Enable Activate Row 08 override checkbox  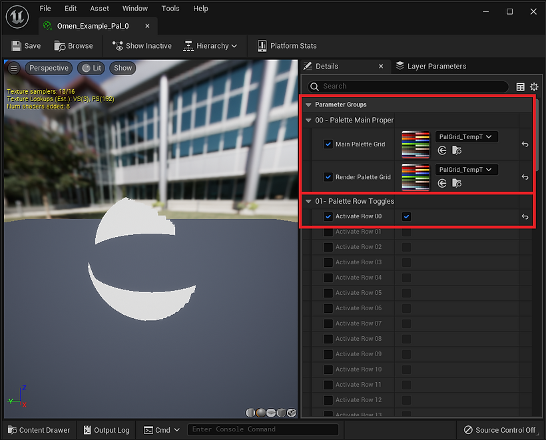[328, 339]
